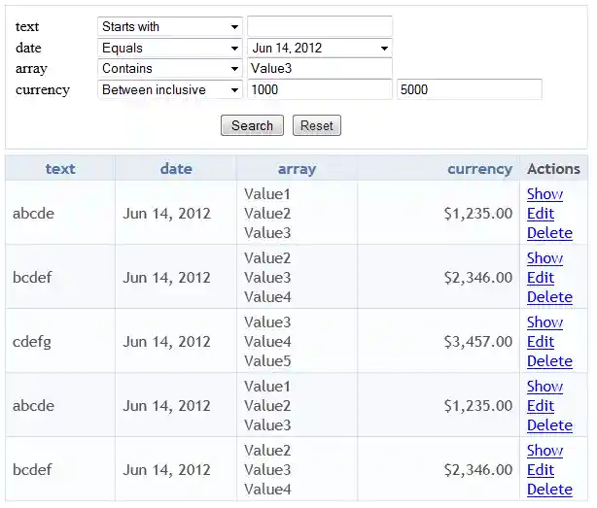Image resolution: width=597 pixels, height=508 pixels.
Task: Click Delete link for the cdefg row
Action: coord(549,361)
